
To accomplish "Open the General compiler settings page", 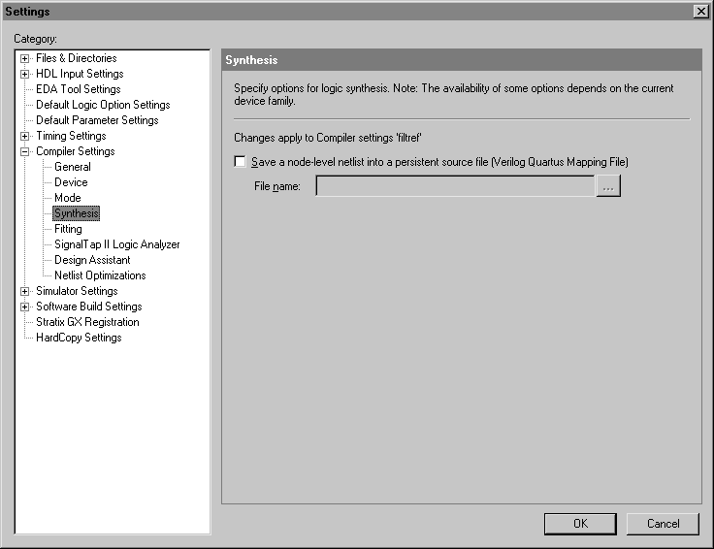I will point(73,167).
